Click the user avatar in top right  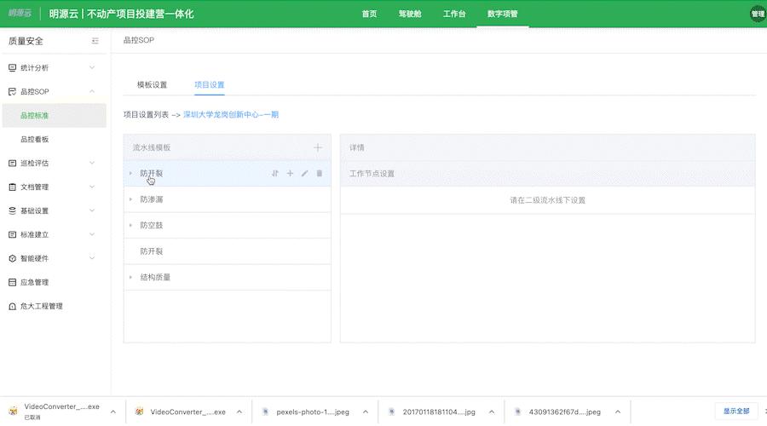click(757, 14)
